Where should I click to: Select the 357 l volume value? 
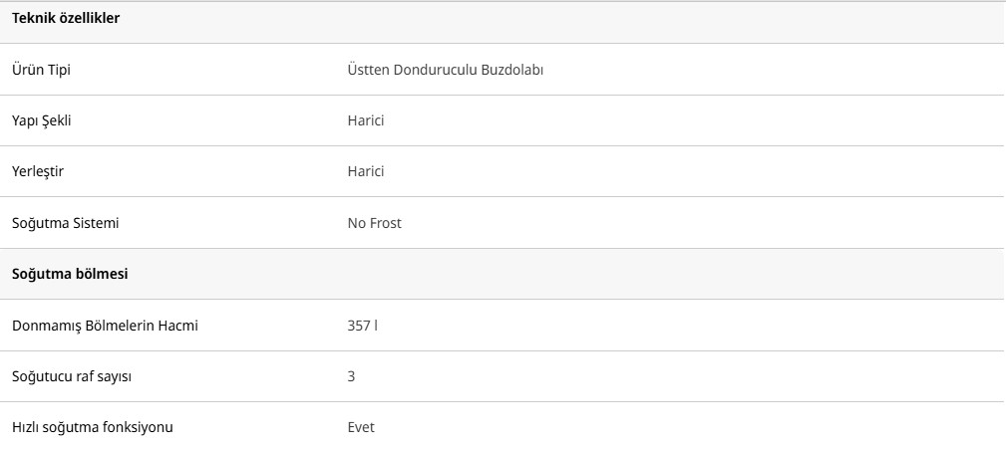pyautogui.click(x=362, y=325)
